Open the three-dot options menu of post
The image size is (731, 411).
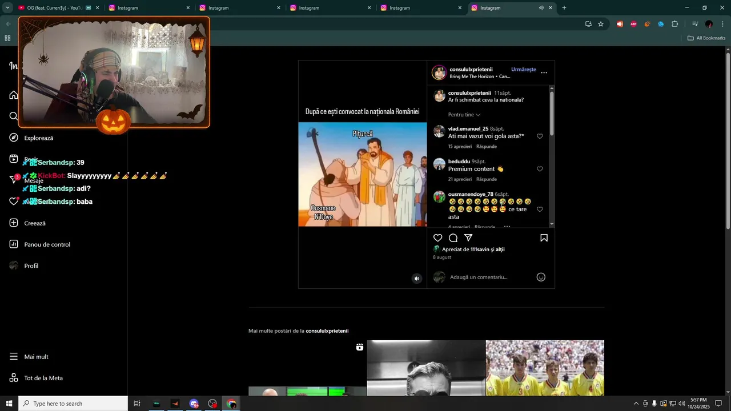coord(544,73)
